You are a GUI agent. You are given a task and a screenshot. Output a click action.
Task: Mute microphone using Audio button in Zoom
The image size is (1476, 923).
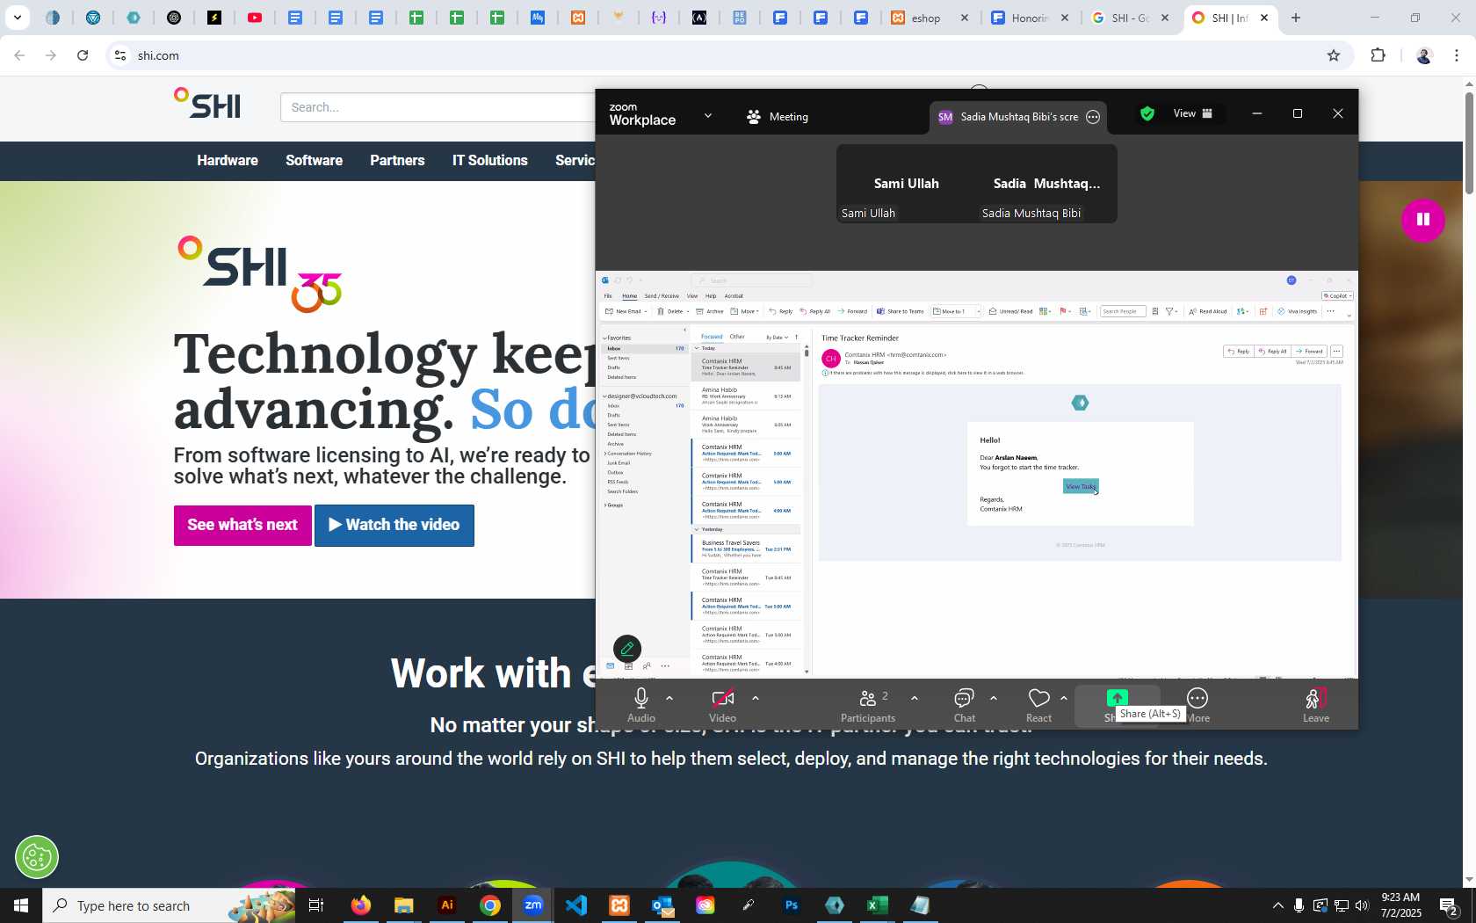641,705
